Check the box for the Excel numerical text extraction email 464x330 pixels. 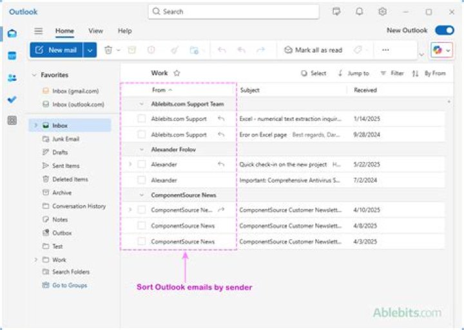142,119
